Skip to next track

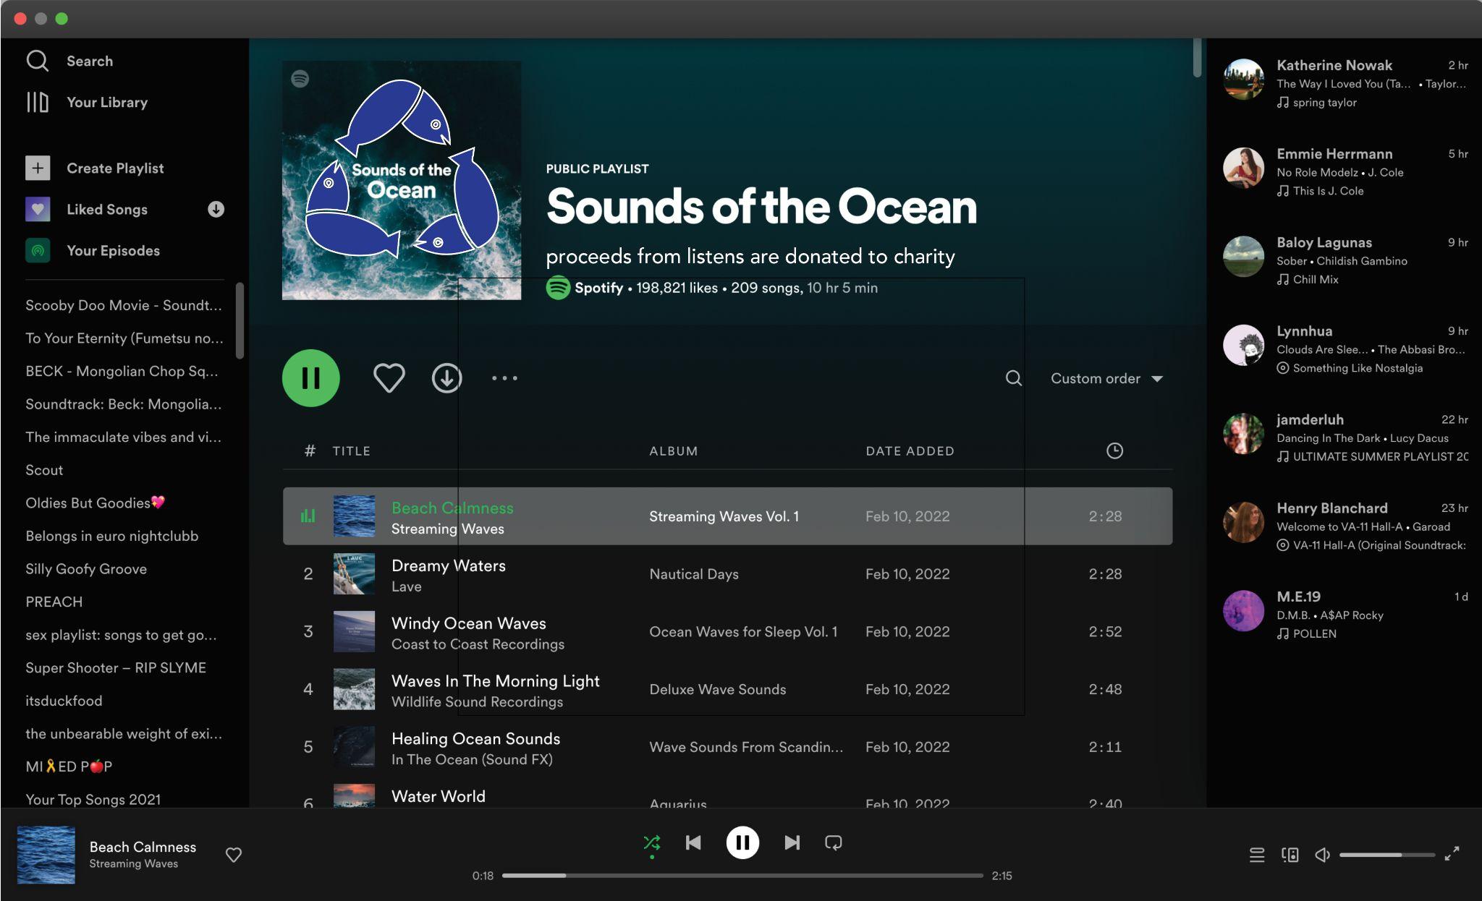point(792,842)
